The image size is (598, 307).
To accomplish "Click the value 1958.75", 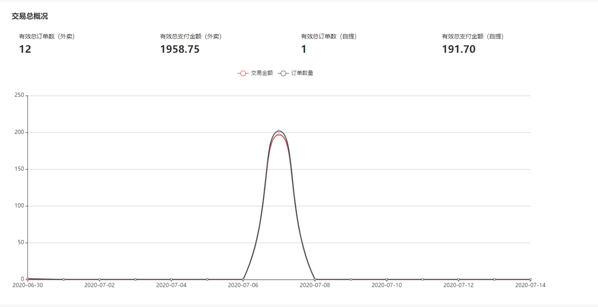I will 180,49.
